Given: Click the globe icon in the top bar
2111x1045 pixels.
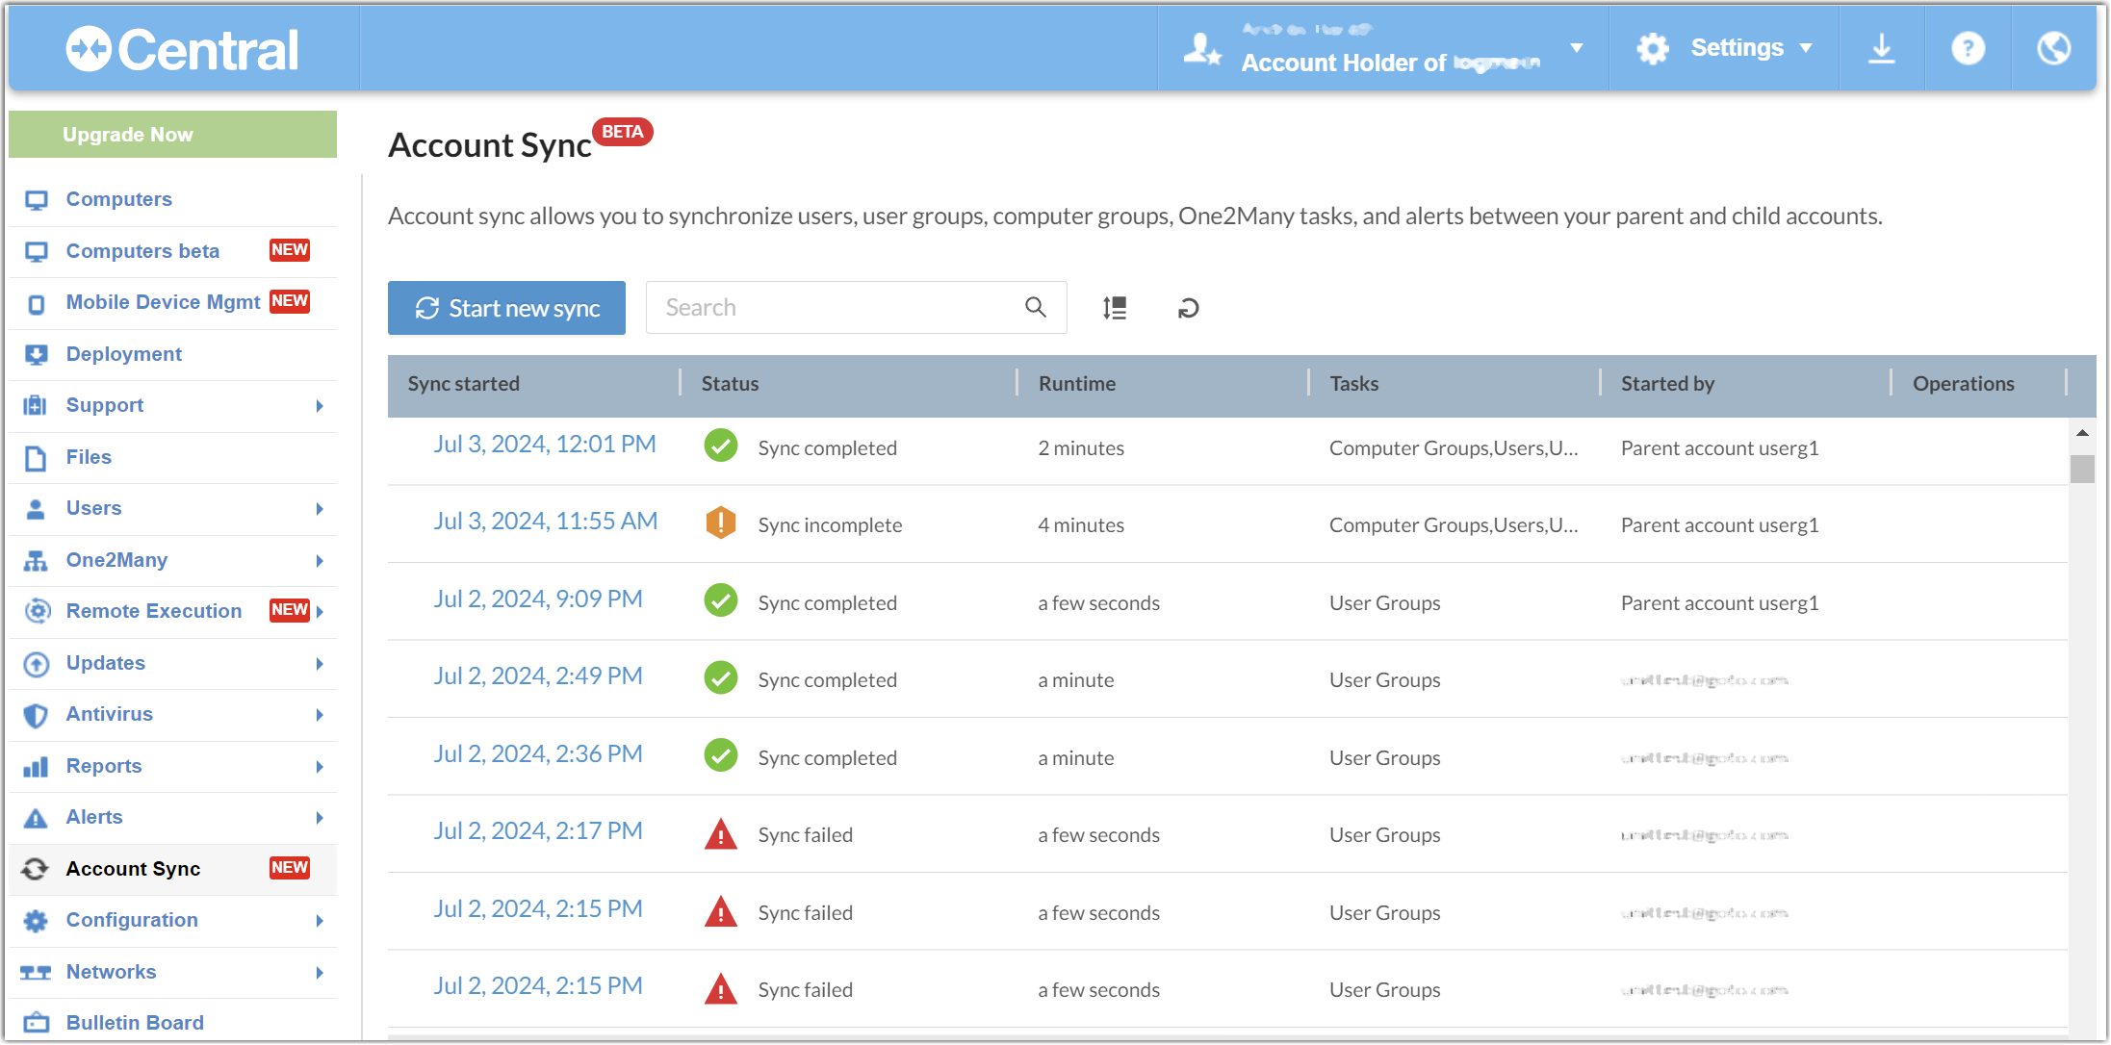Looking at the screenshot, I should pyautogui.click(x=2052, y=47).
